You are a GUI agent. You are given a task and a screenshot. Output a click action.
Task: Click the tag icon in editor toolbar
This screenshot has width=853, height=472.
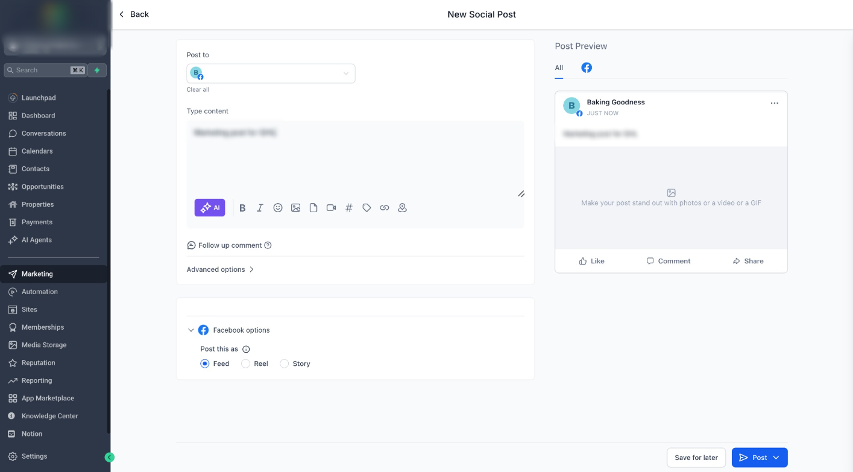[x=367, y=207]
